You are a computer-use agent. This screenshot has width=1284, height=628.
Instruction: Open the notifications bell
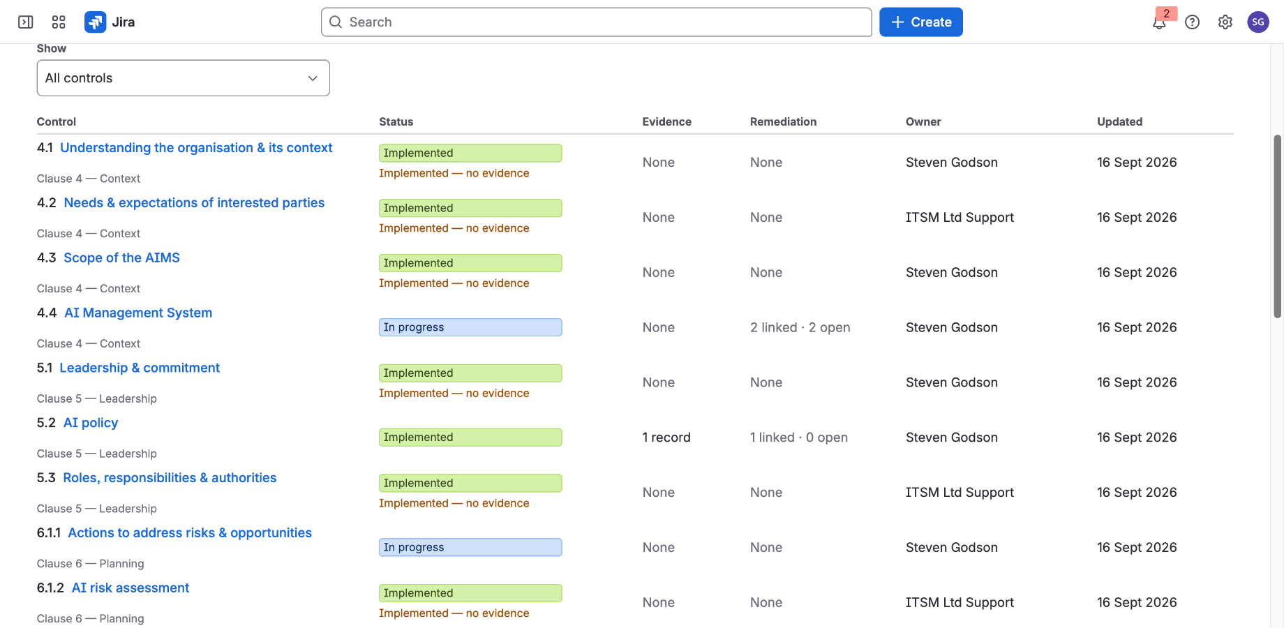click(x=1159, y=22)
